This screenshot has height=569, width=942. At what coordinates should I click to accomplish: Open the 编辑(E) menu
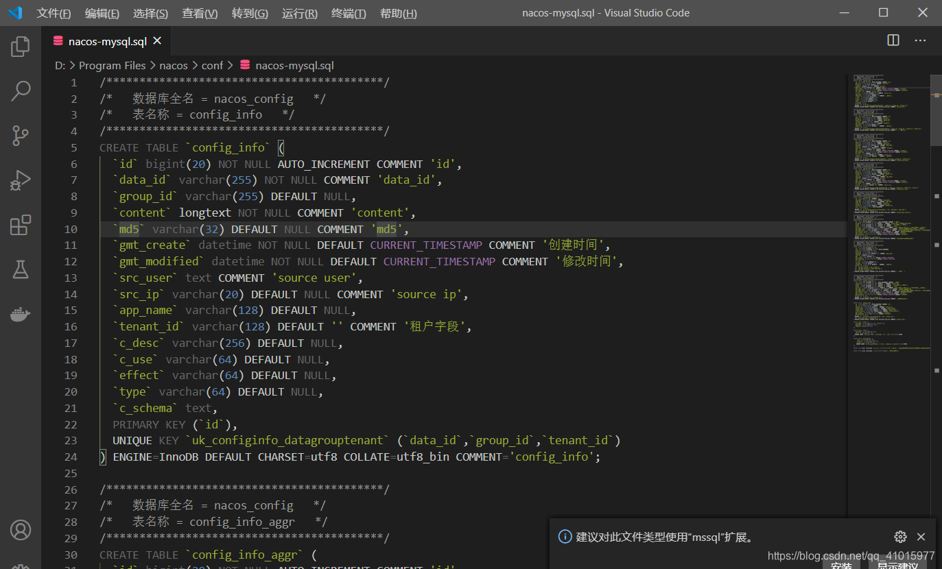tap(102, 14)
